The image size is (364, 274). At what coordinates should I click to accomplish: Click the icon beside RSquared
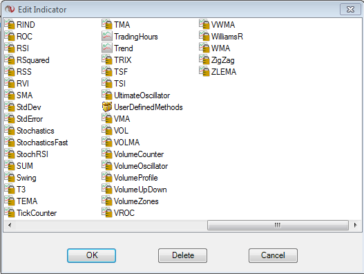(10, 60)
